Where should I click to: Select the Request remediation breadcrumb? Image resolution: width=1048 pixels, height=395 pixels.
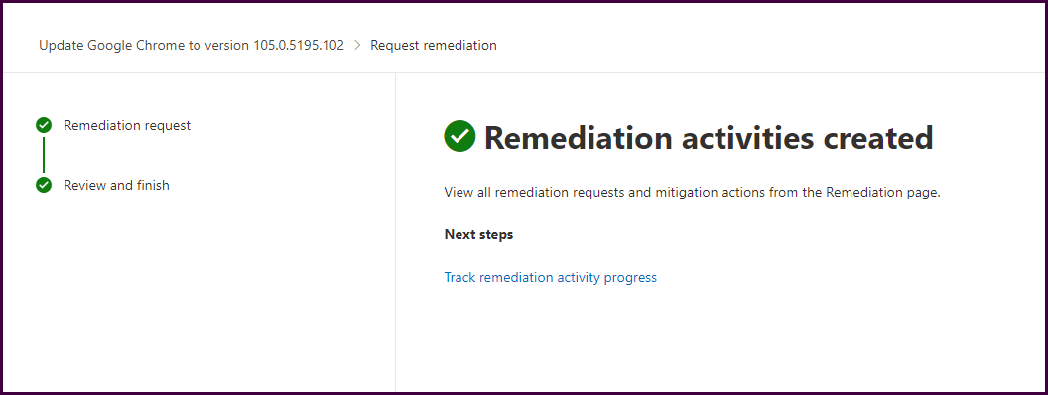pos(434,46)
